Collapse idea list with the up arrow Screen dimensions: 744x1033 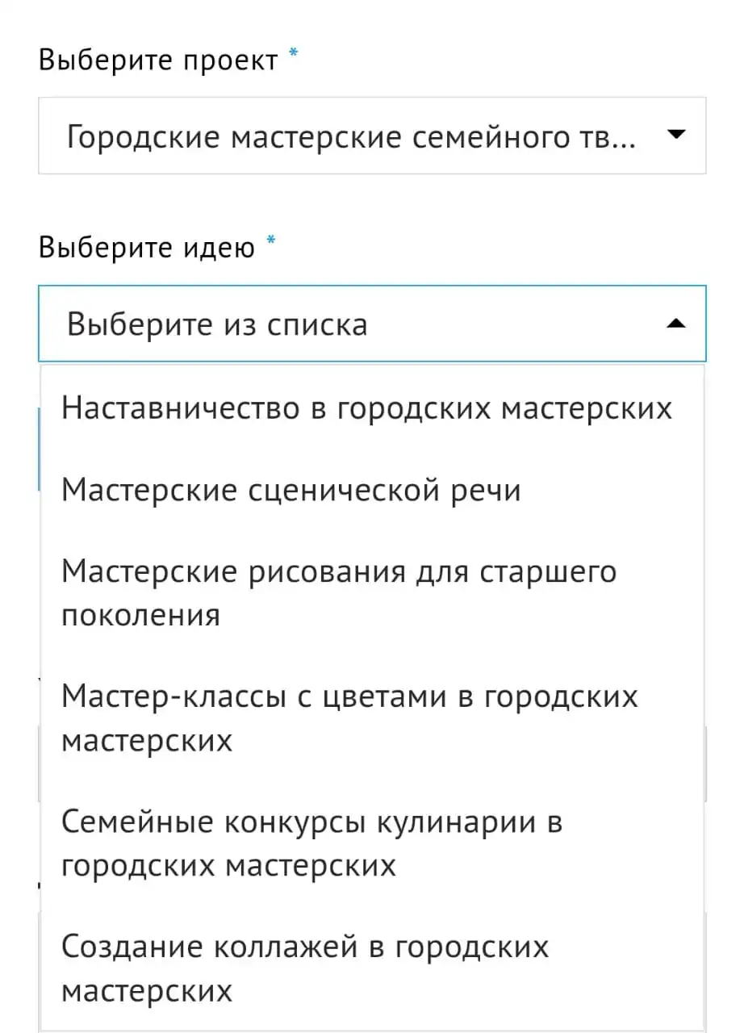click(x=677, y=324)
